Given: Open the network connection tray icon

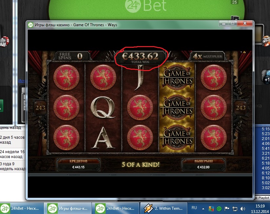Looking at the screenshot, I should tap(235, 209).
